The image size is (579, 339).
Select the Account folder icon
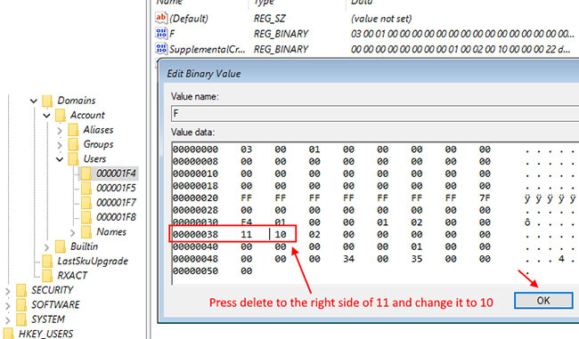pos(61,115)
